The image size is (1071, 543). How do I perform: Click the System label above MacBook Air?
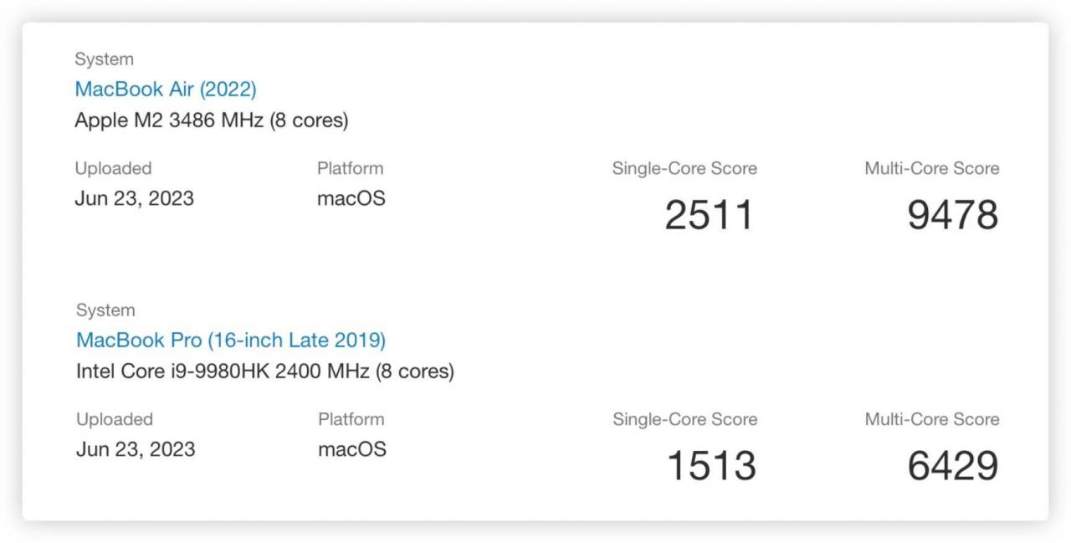click(104, 59)
